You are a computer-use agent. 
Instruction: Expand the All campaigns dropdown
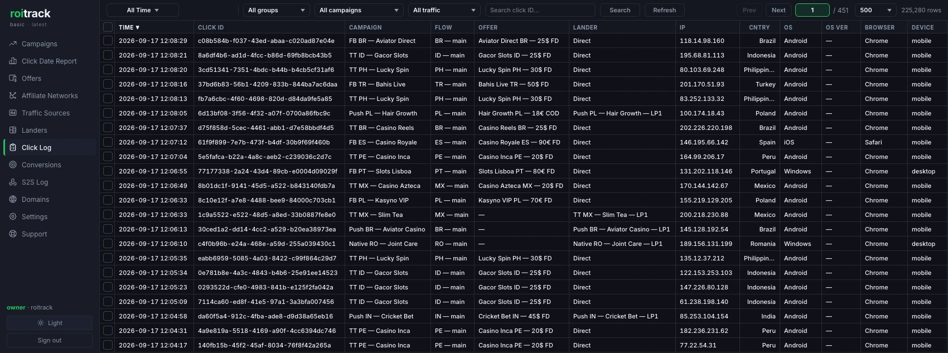(x=359, y=10)
